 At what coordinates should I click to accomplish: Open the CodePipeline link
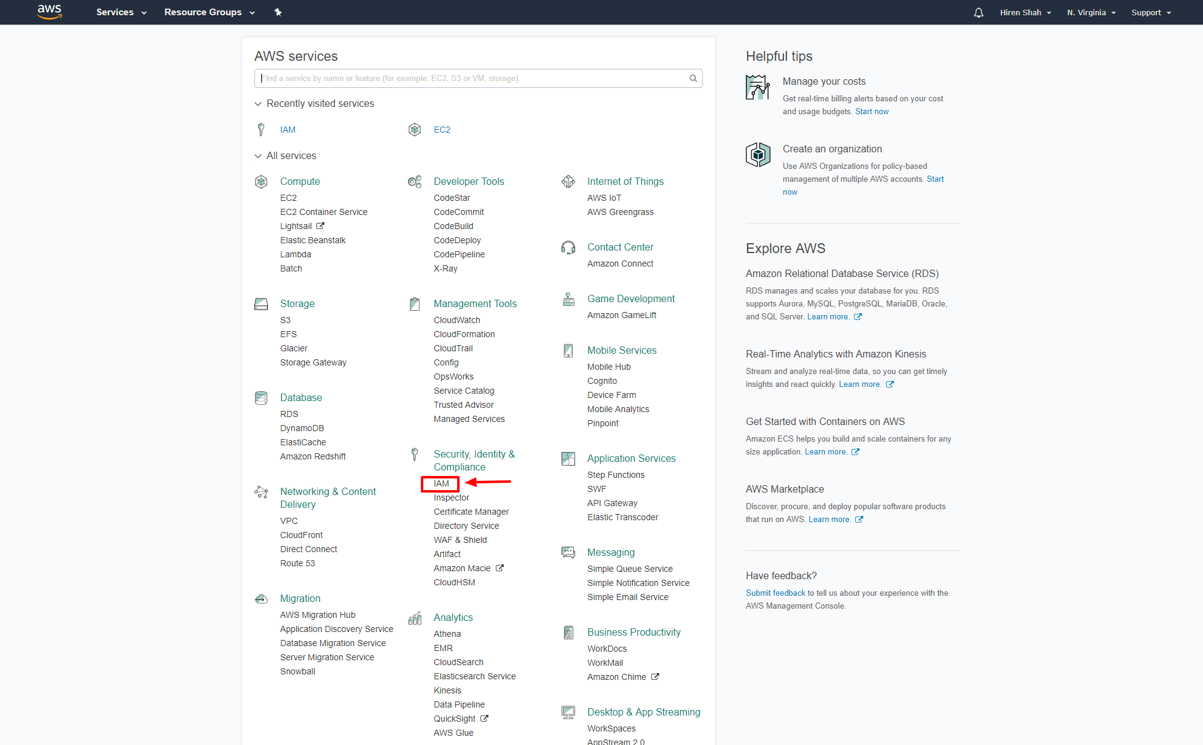click(x=459, y=254)
